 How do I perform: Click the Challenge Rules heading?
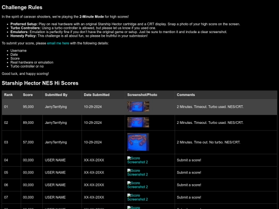pos(22,7)
